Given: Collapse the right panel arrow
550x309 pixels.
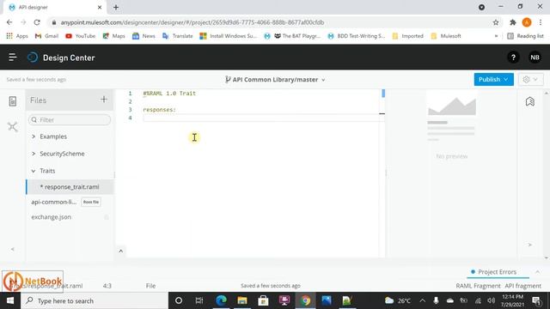Looking at the screenshot, I should [x=529, y=245].
